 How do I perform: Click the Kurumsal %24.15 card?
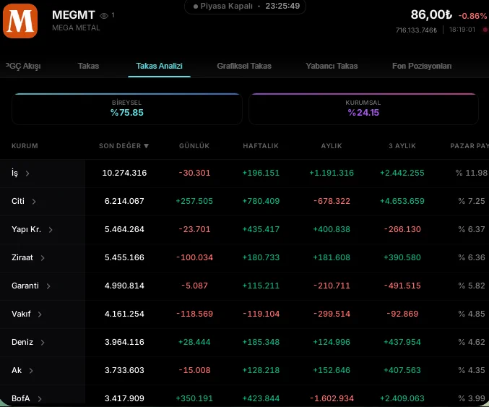pos(363,109)
